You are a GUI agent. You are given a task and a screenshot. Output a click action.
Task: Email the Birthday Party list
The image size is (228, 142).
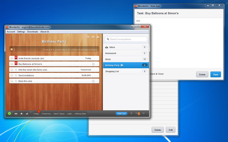93,37
